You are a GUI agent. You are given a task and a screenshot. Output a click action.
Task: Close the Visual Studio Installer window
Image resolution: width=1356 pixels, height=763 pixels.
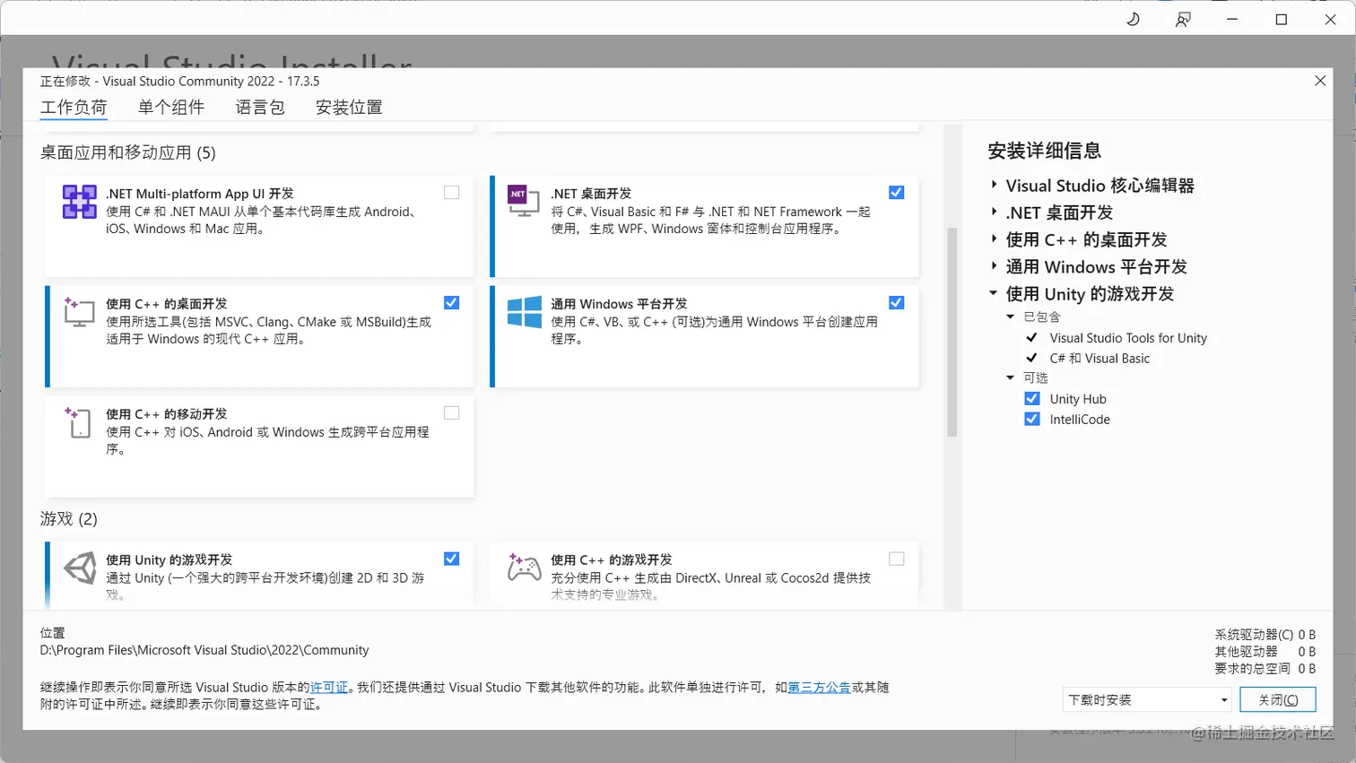coord(1331,19)
